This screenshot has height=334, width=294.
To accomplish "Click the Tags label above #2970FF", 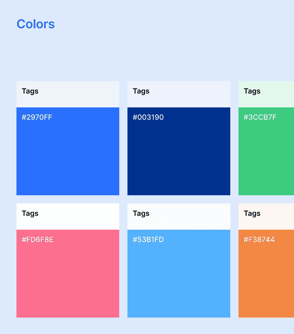I will coord(30,91).
